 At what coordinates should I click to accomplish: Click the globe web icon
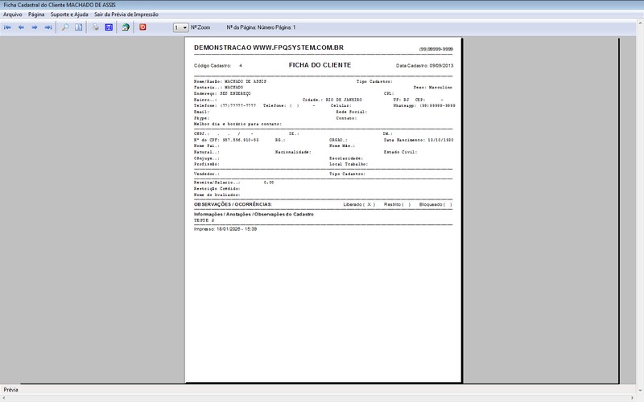point(126,27)
